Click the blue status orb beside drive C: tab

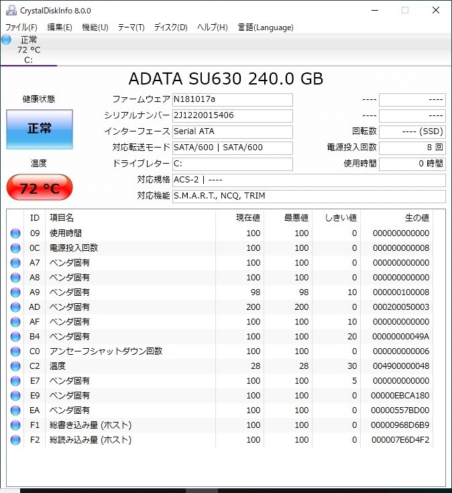click(x=6, y=40)
